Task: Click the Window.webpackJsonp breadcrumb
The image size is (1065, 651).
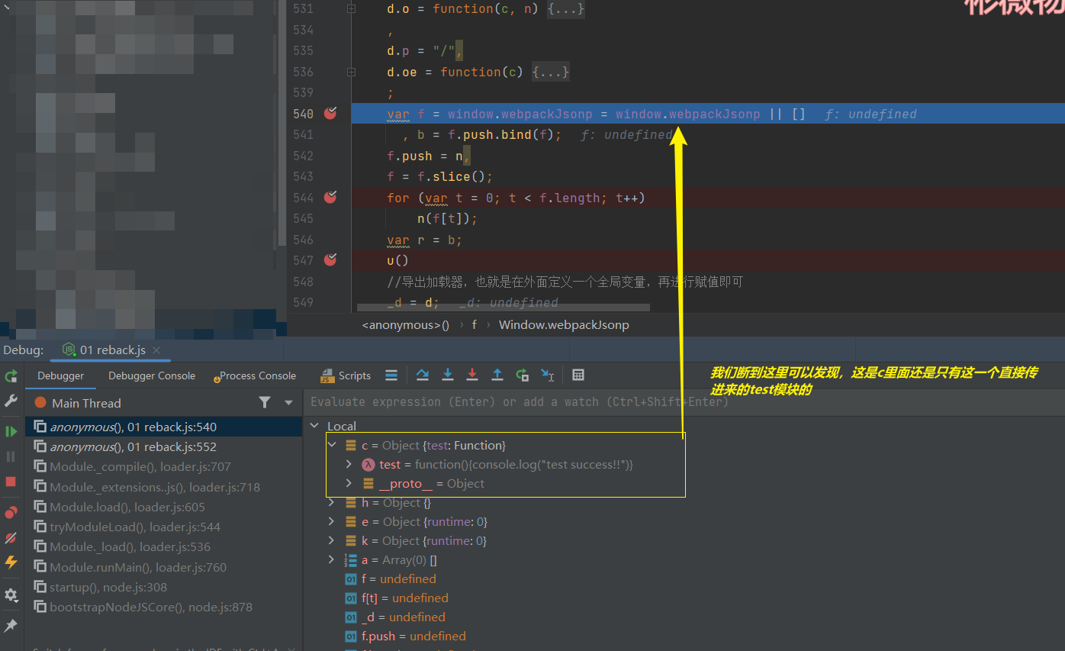Action: pos(564,325)
